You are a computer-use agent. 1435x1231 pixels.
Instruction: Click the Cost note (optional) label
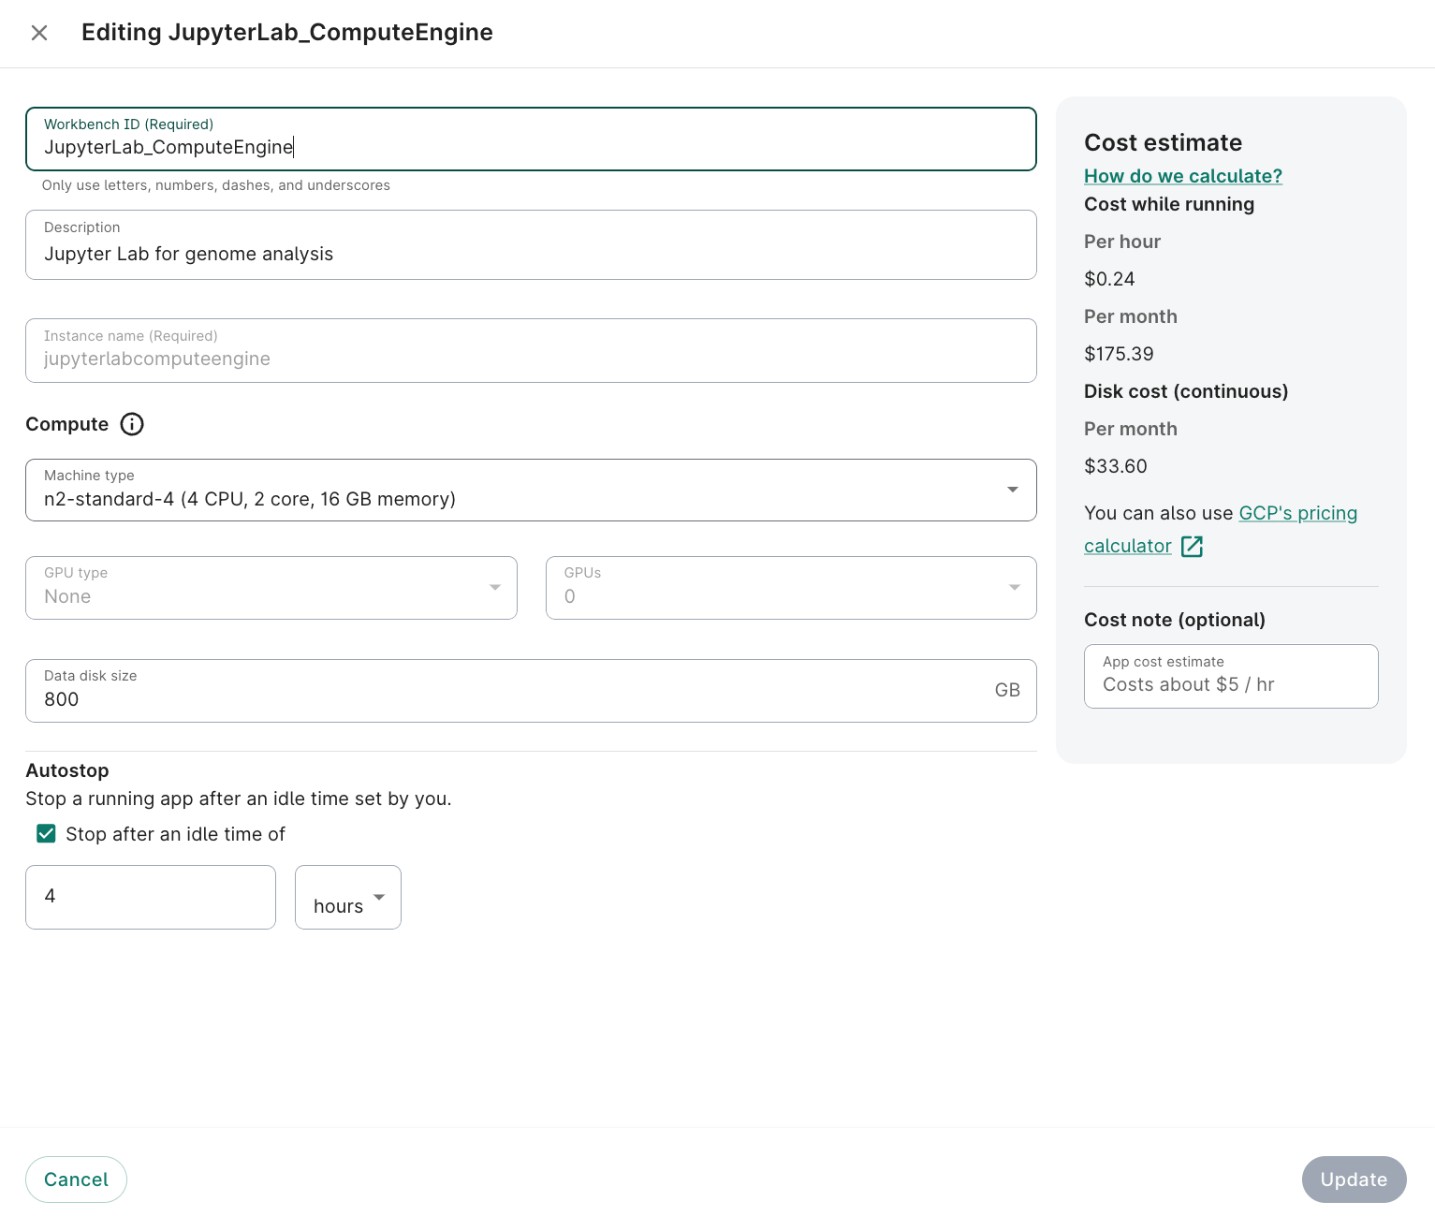tap(1175, 620)
